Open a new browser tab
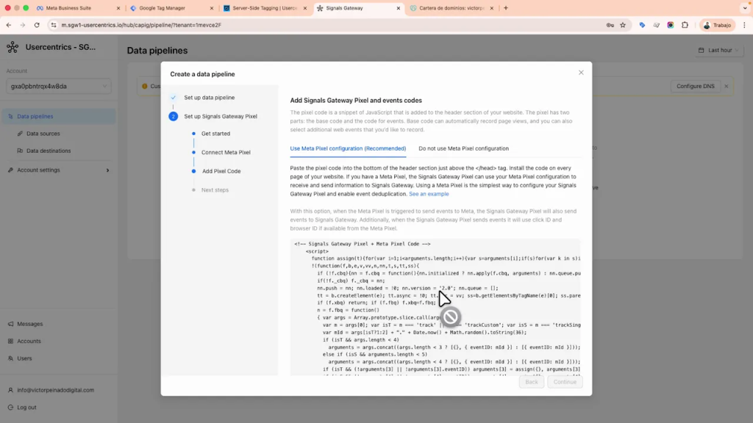Image resolution: width=753 pixels, height=423 pixels. pos(506,8)
